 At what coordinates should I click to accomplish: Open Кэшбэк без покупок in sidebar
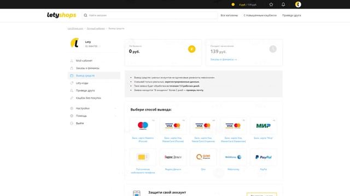click(89, 98)
